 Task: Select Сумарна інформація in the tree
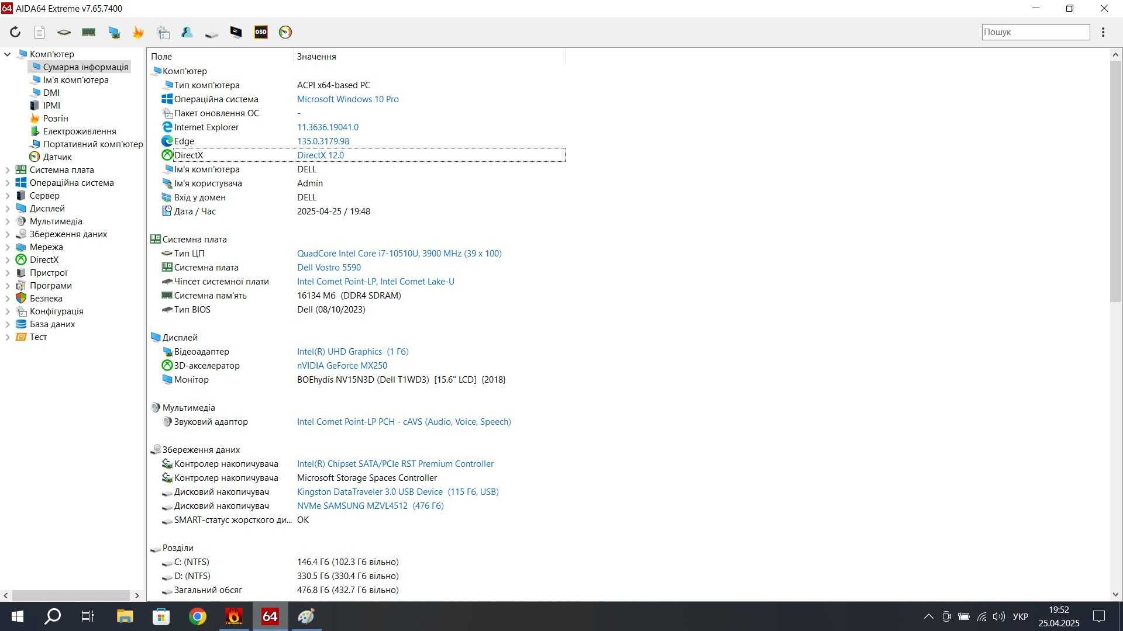point(85,67)
